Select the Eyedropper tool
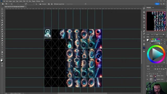This screenshot has height=94, width=167. [2, 23]
